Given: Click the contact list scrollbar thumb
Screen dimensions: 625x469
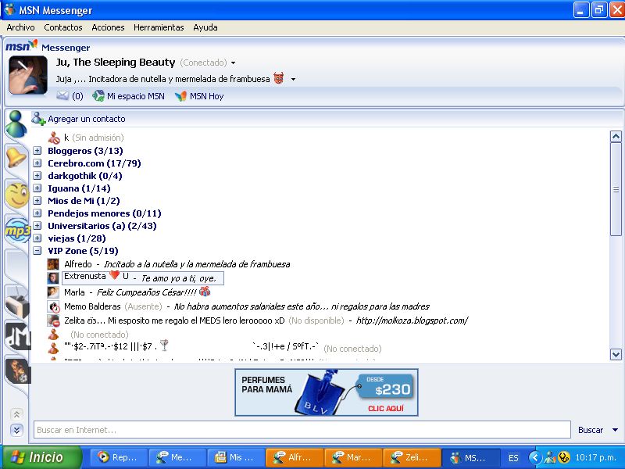Looking at the screenshot, I should 616,189.
